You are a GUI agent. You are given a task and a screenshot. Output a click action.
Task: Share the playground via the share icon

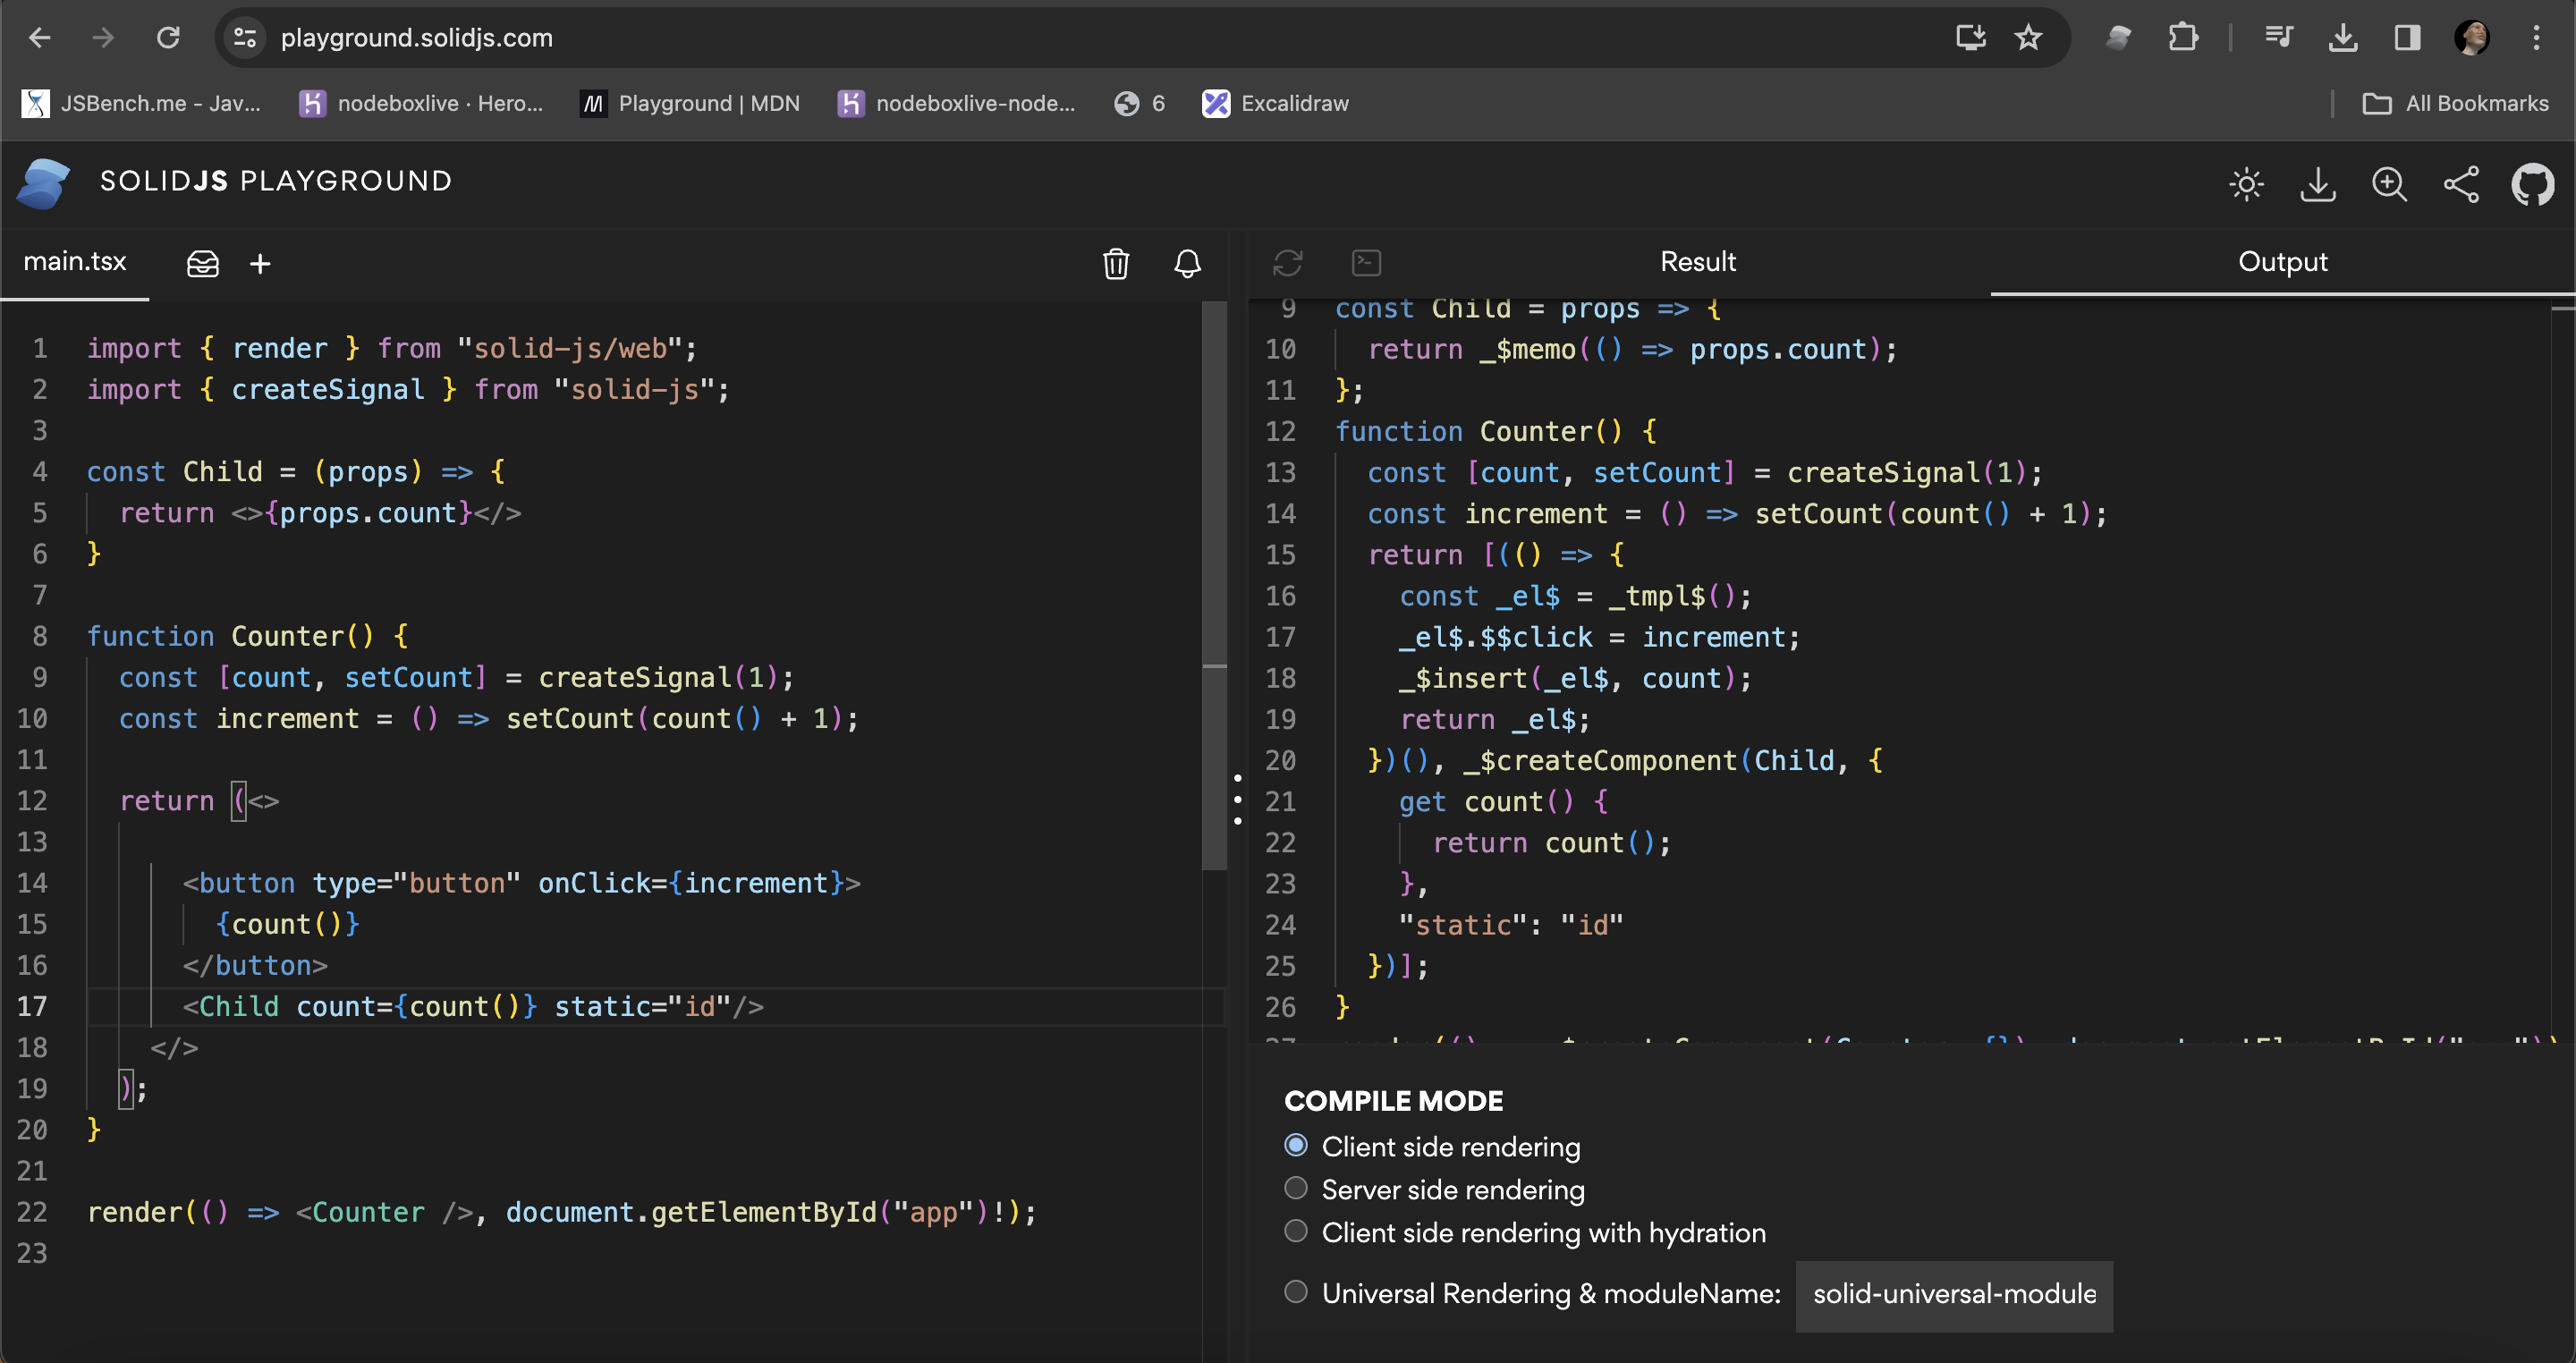click(x=2461, y=184)
